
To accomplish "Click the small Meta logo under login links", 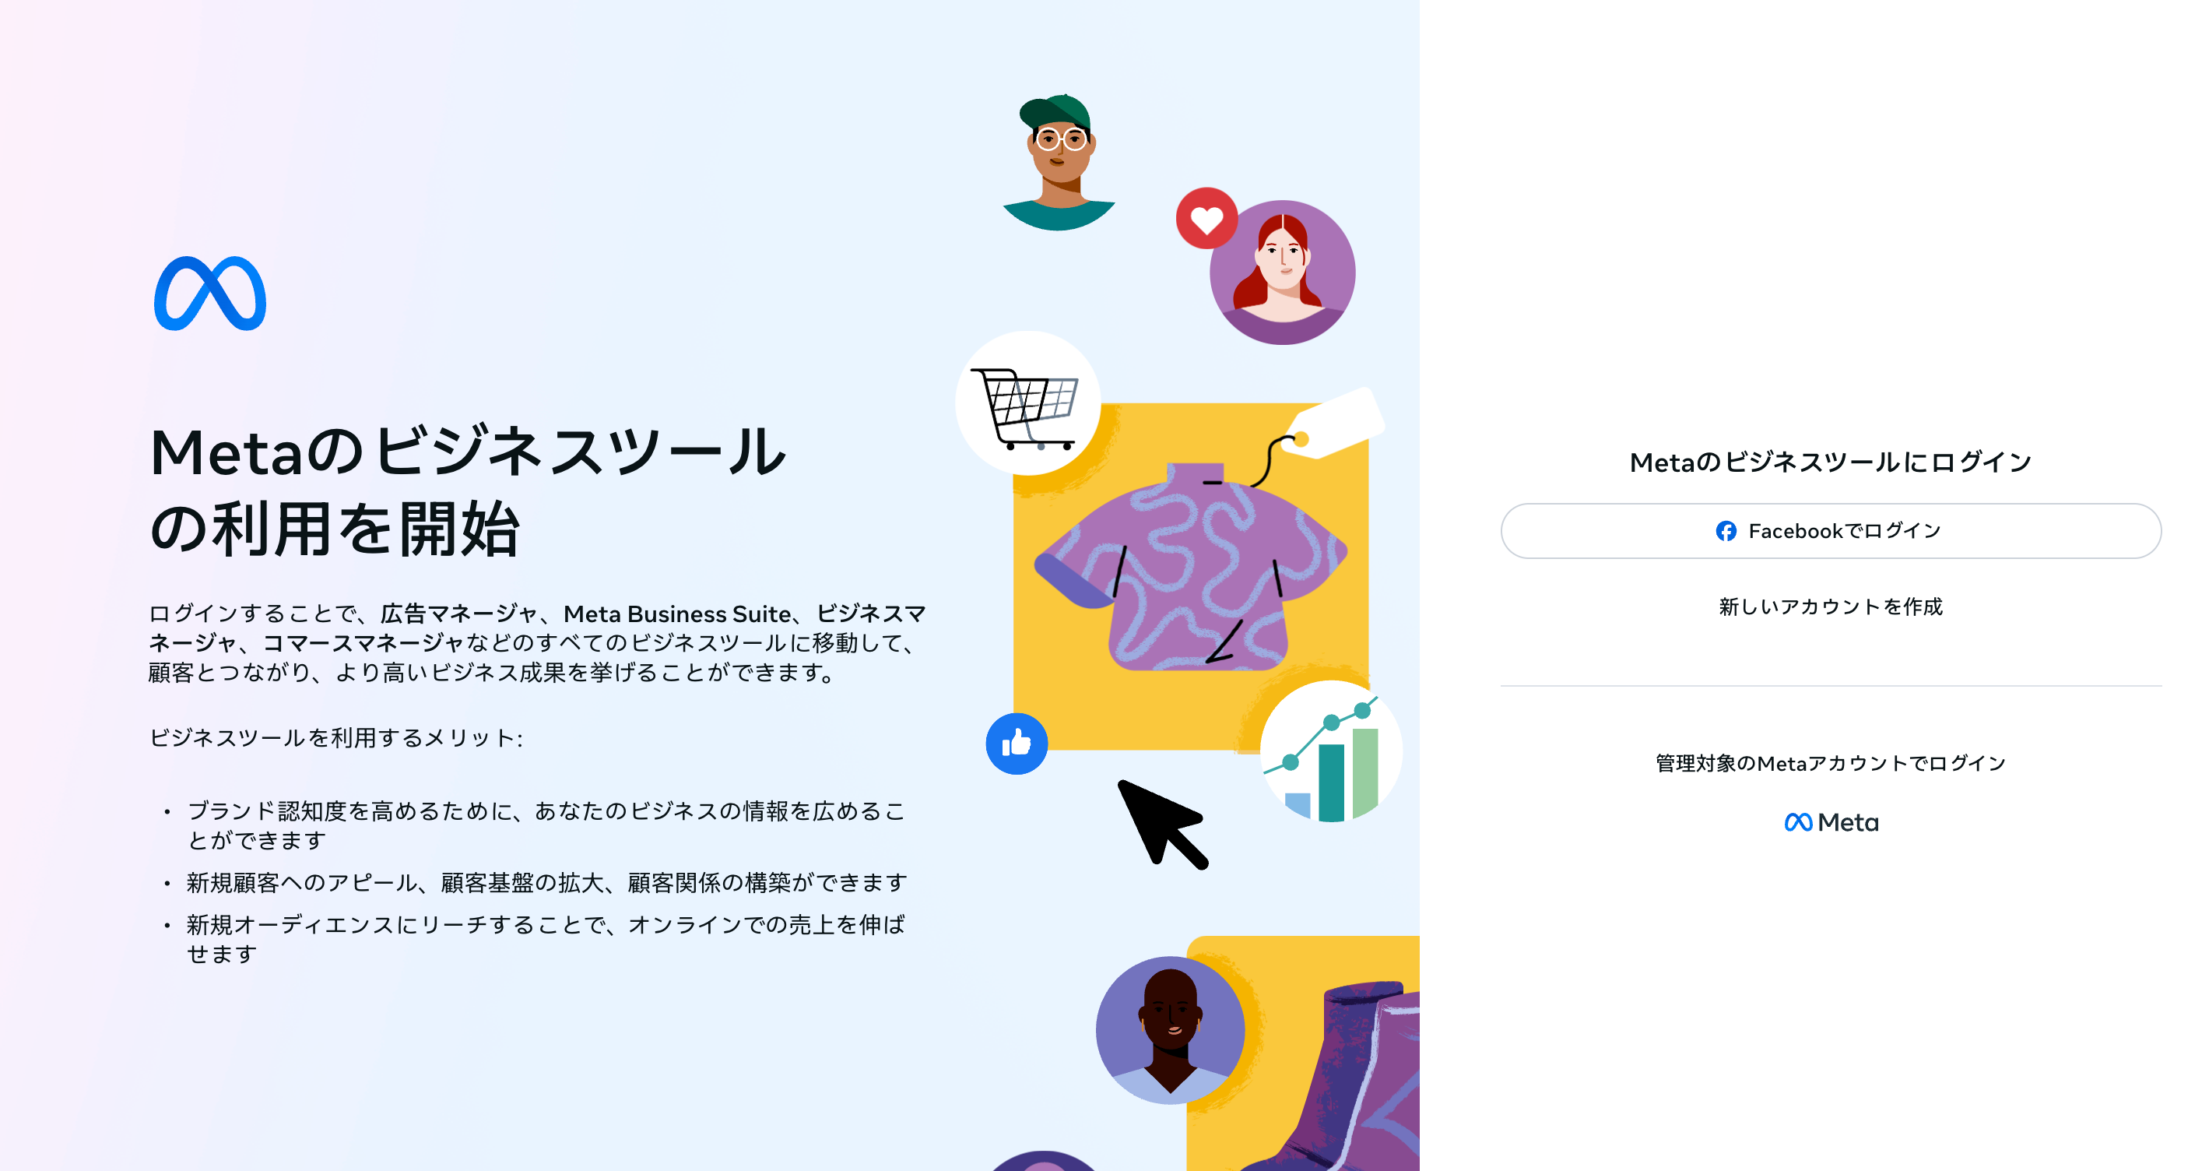I will point(1831,822).
